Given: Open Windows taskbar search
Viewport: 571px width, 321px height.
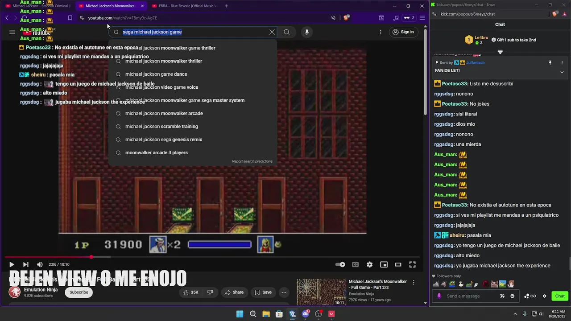Looking at the screenshot, I should click(x=253, y=314).
